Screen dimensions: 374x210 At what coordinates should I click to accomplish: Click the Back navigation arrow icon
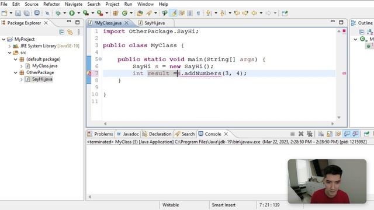[x=254, y=13]
